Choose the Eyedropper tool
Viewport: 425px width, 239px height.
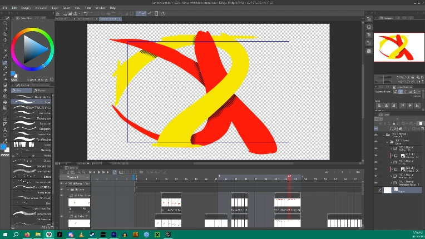pyautogui.click(x=5, y=57)
